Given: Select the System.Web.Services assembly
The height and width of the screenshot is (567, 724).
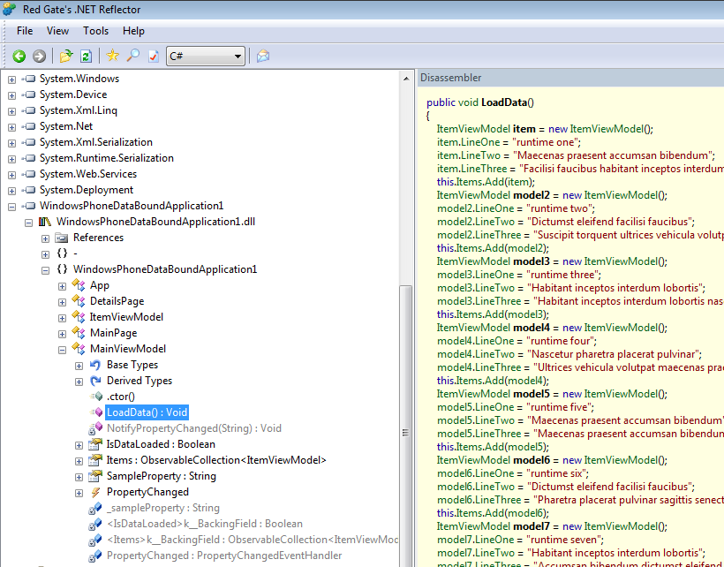Looking at the screenshot, I should pyautogui.click(x=88, y=174).
